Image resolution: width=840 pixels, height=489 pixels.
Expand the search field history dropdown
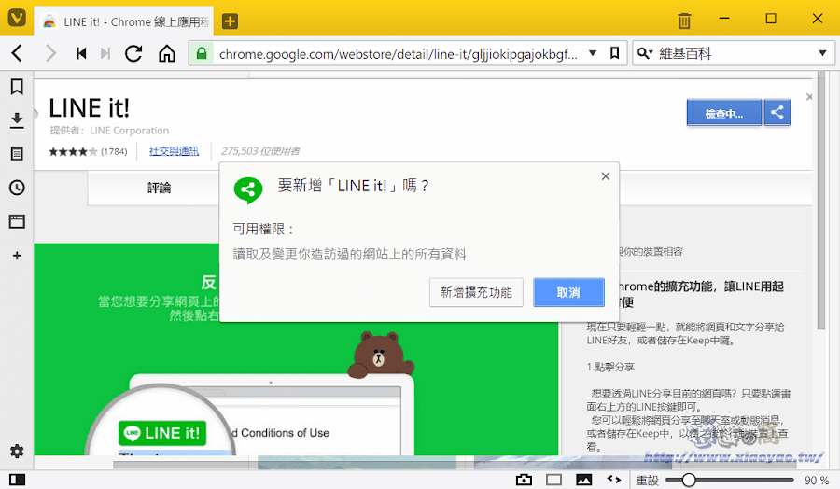click(823, 53)
